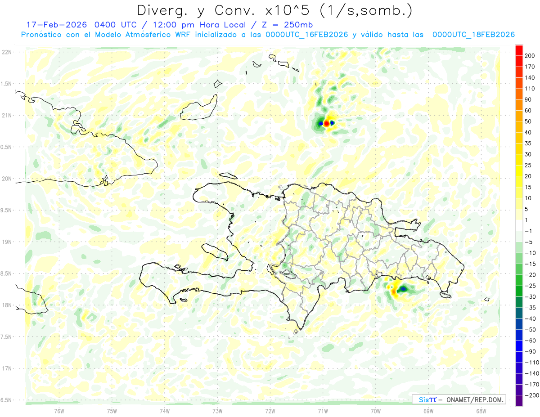
Task: Click the 20N latitude axis label
Action: coord(7,179)
